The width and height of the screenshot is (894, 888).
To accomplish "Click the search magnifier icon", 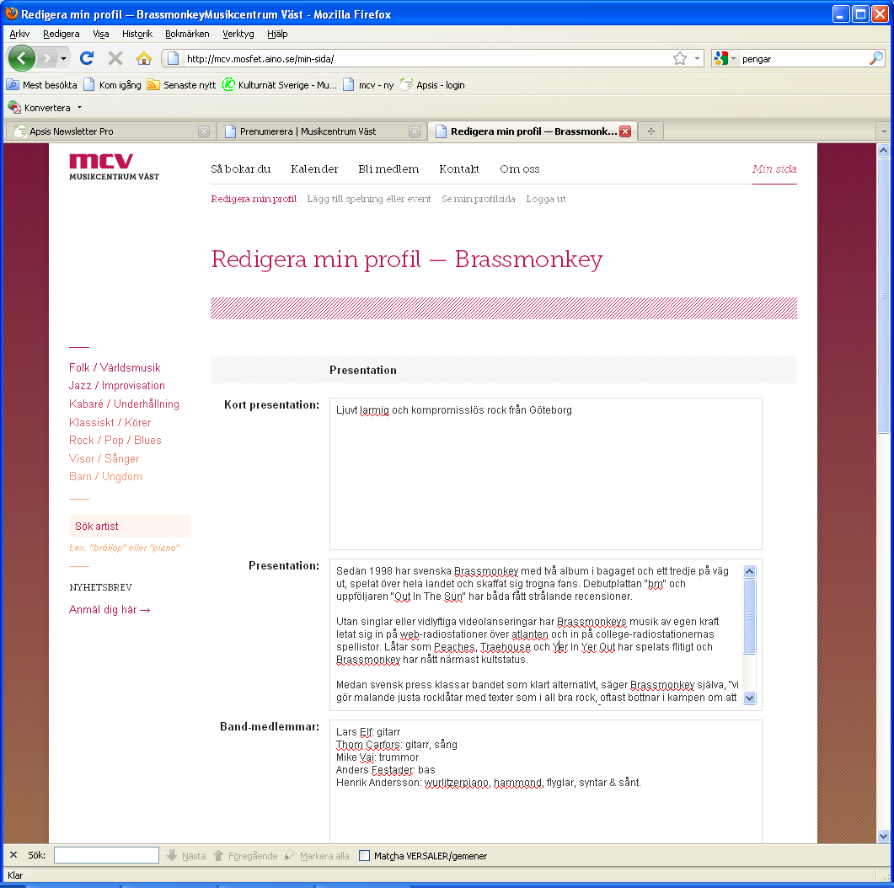I will pyautogui.click(x=876, y=58).
